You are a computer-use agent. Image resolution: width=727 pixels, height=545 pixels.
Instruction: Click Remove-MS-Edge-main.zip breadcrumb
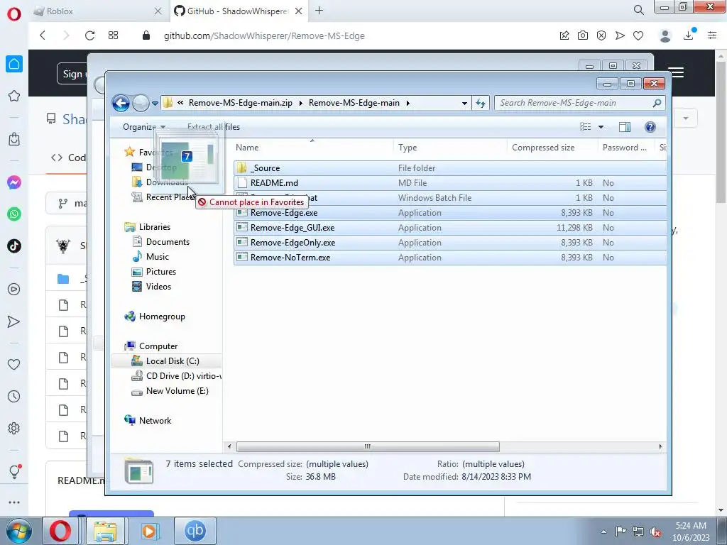(x=240, y=103)
